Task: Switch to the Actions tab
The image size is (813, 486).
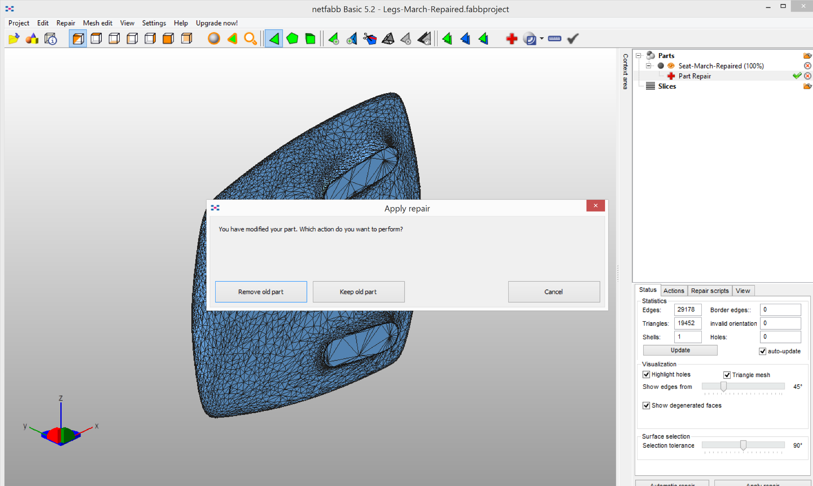Action: pos(674,291)
